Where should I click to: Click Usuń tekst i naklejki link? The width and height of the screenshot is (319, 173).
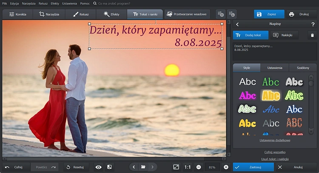pos(275,159)
